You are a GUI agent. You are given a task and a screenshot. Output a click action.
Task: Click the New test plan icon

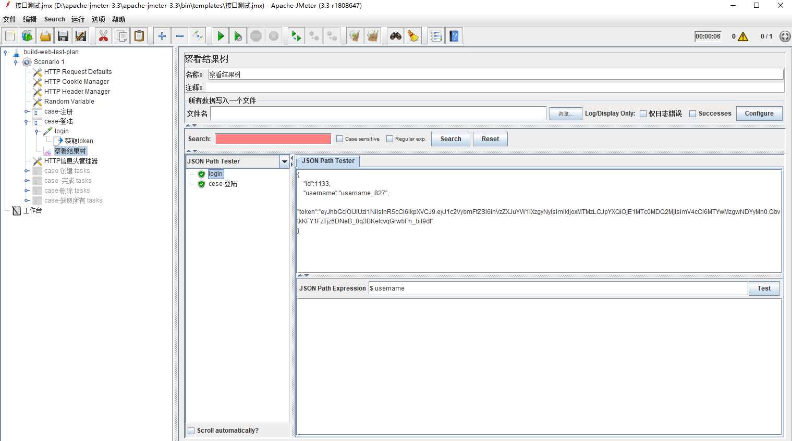(x=10, y=36)
